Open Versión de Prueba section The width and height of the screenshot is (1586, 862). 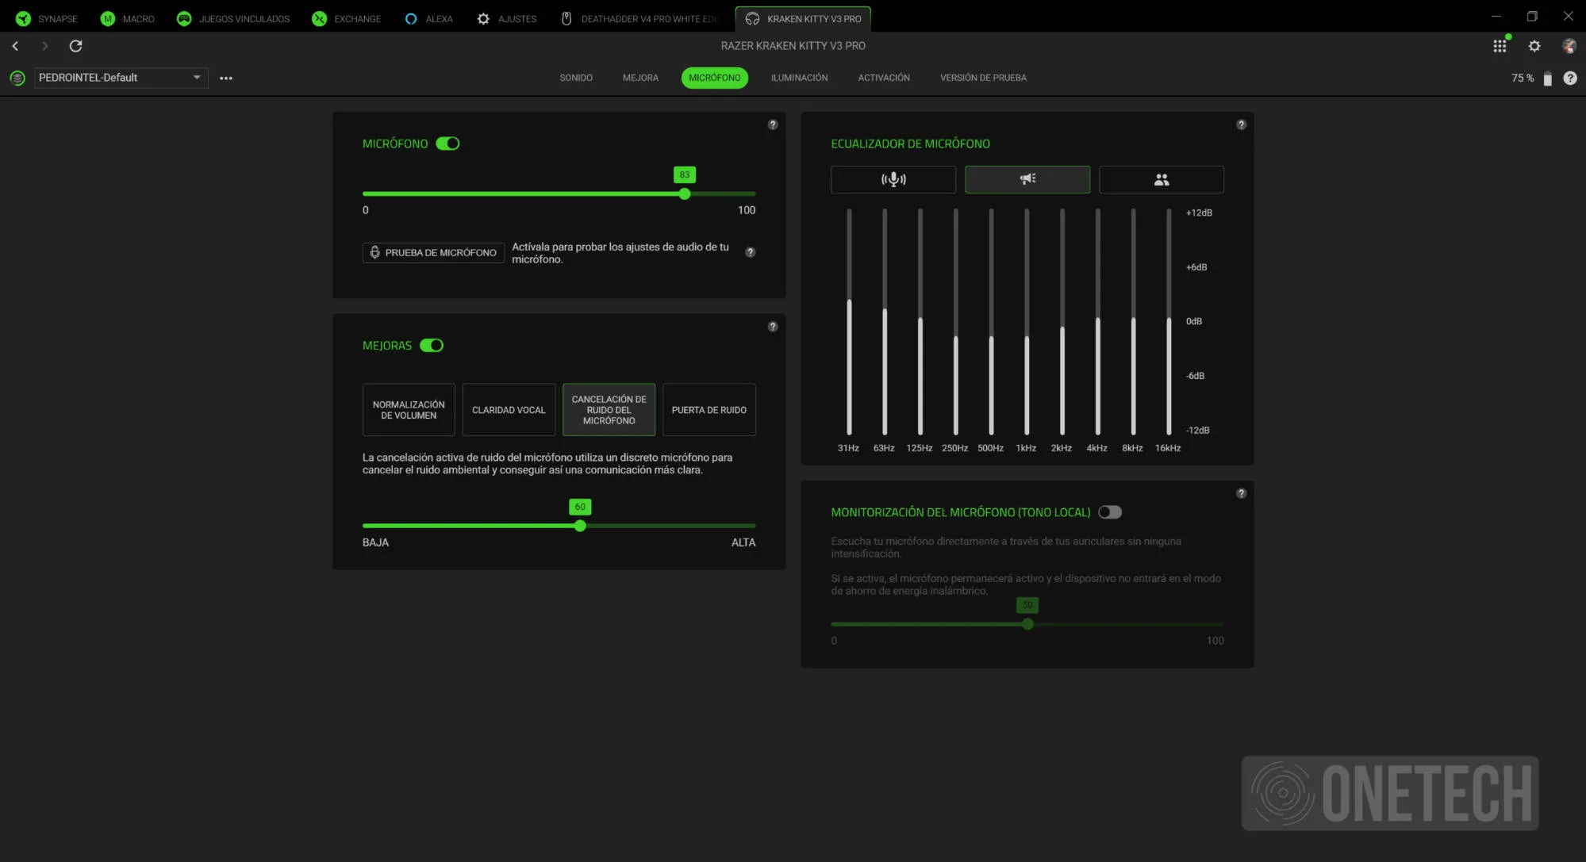pos(983,78)
